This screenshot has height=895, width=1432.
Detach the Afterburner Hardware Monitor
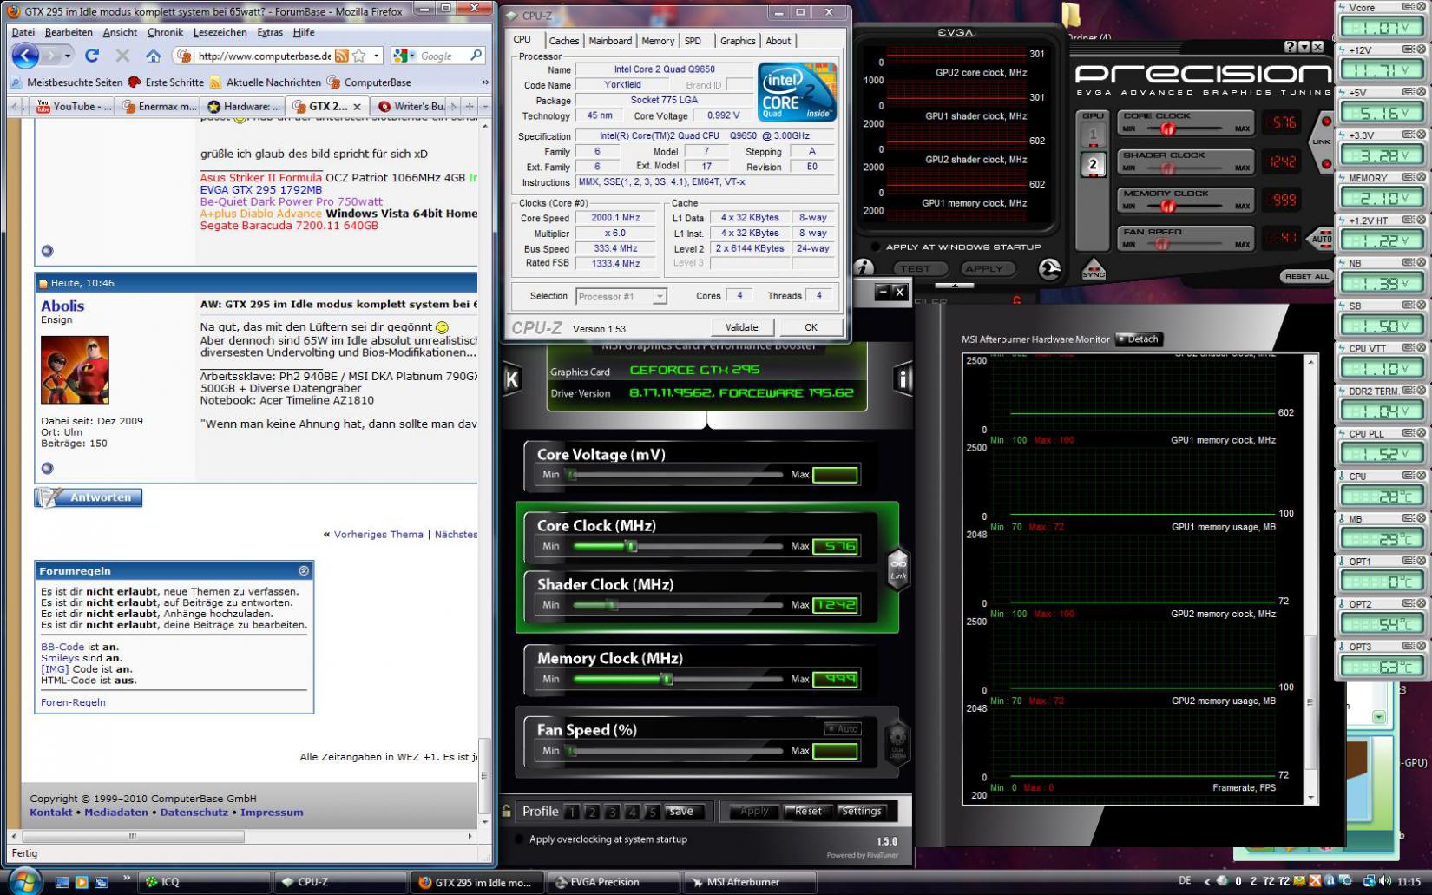1139,339
